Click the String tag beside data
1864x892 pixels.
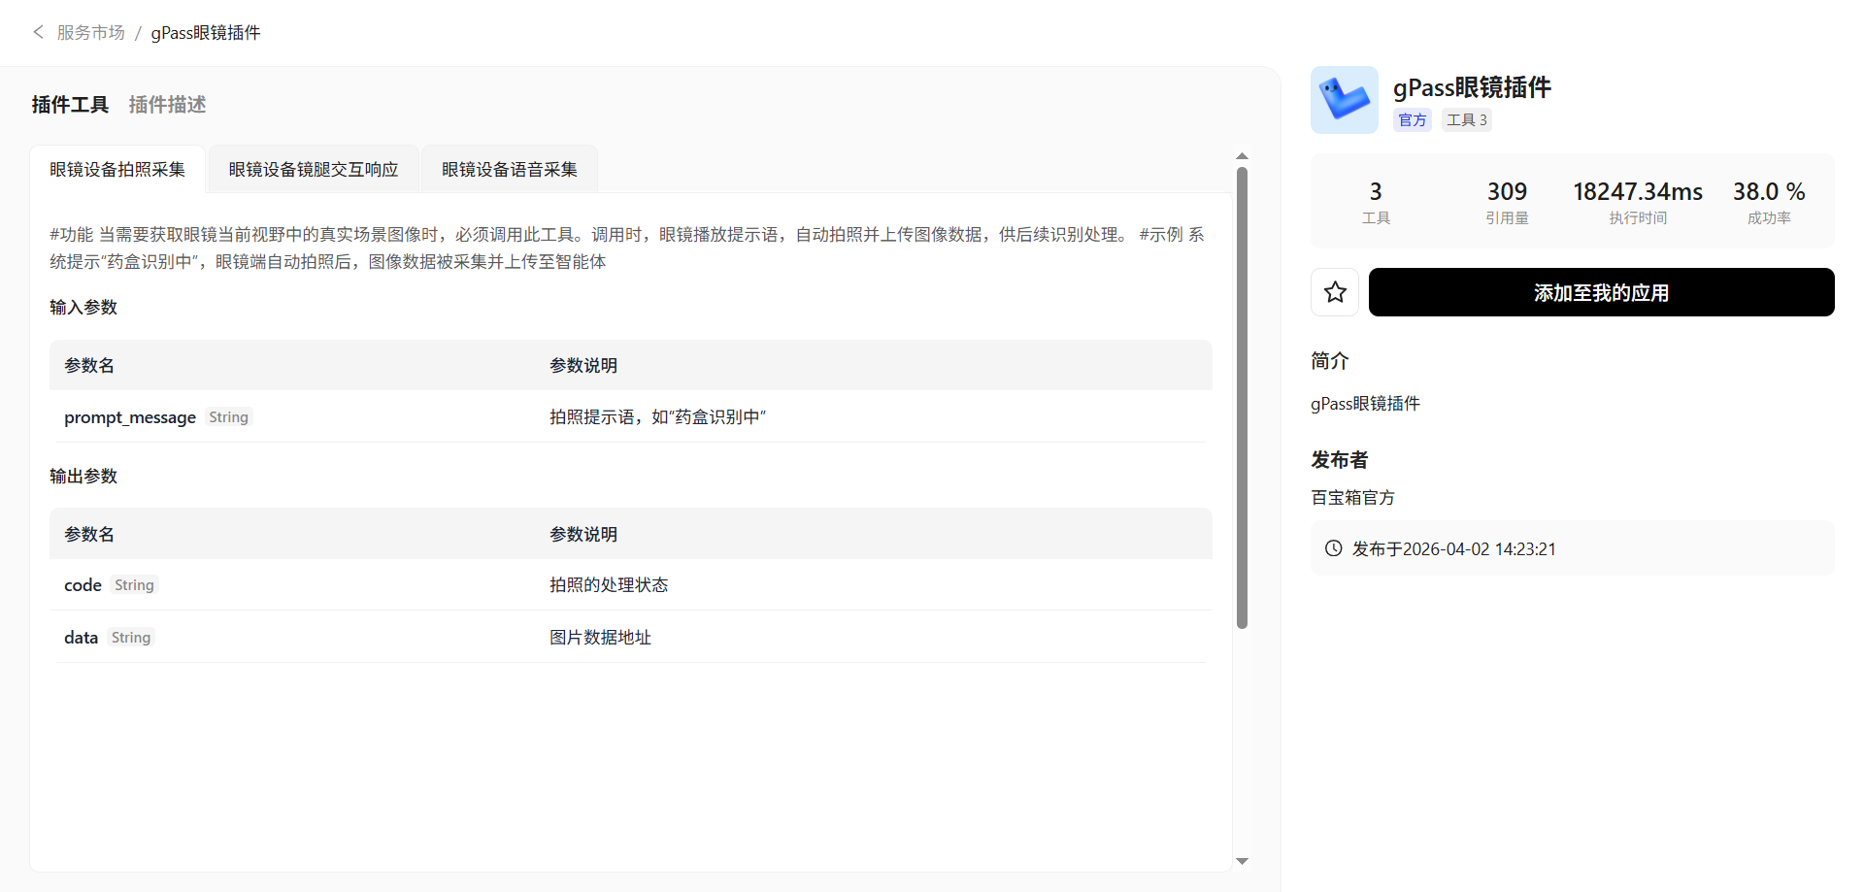[x=131, y=637]
